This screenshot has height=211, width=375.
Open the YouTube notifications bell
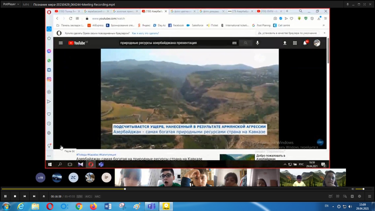305,43
